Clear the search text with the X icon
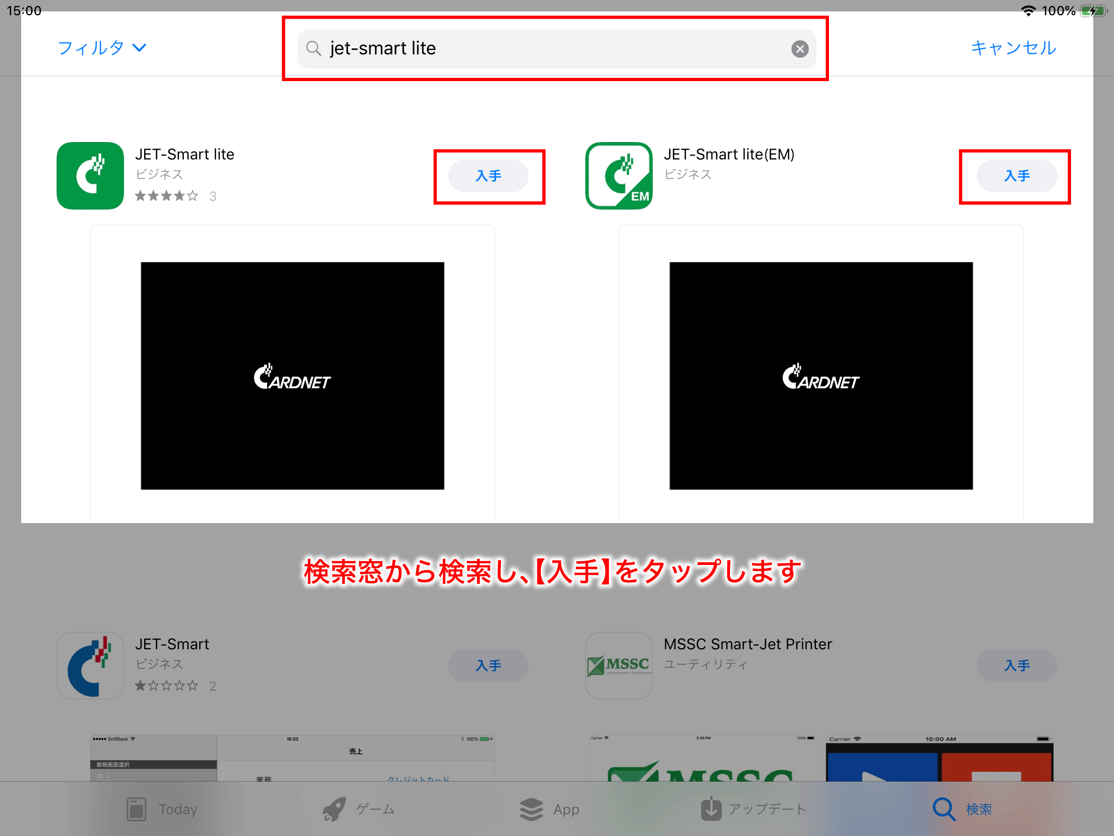Screen dimensions: 1114x836 pyautogui.click(x=800, y=49)
